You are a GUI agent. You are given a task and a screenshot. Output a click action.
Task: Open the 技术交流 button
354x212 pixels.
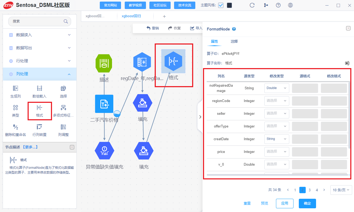(185, 5)
